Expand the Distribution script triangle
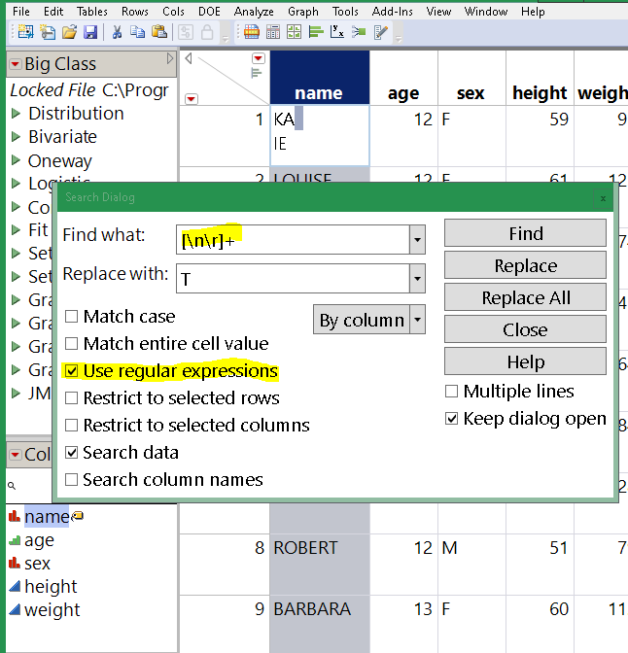628x653 pixels. tap(16, 114)
